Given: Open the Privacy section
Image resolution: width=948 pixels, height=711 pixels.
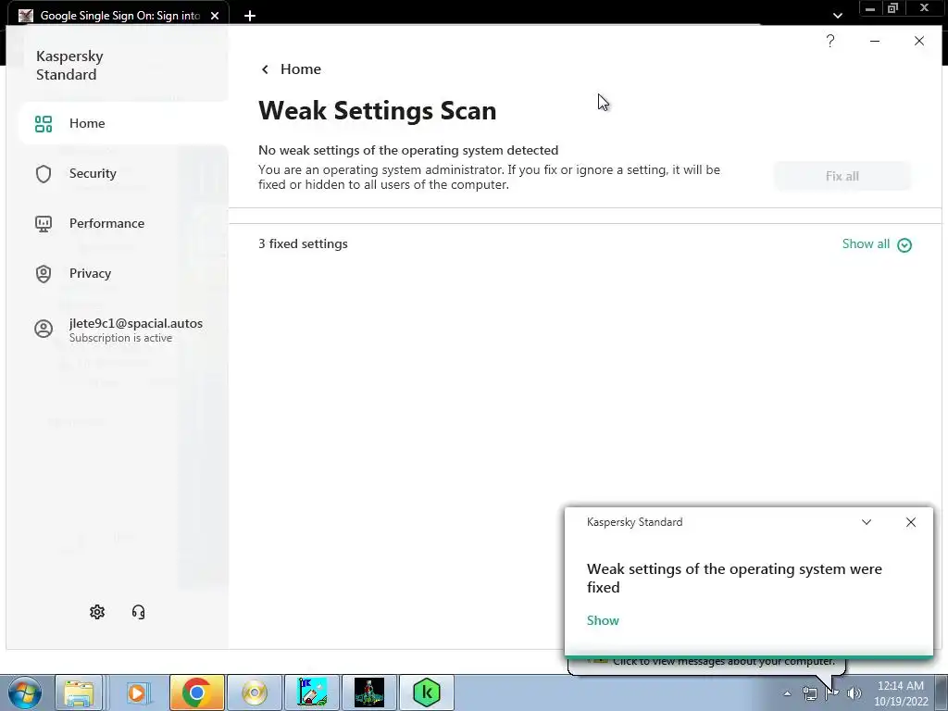Looking at the screenshot, I should (123, 273).
